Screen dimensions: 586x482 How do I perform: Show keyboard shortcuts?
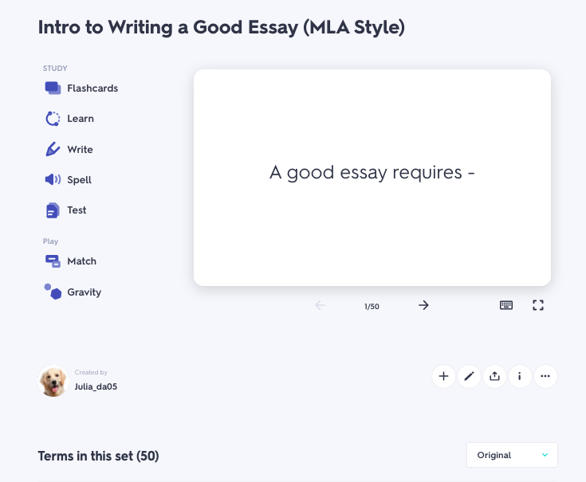click(x=506, y=305)
